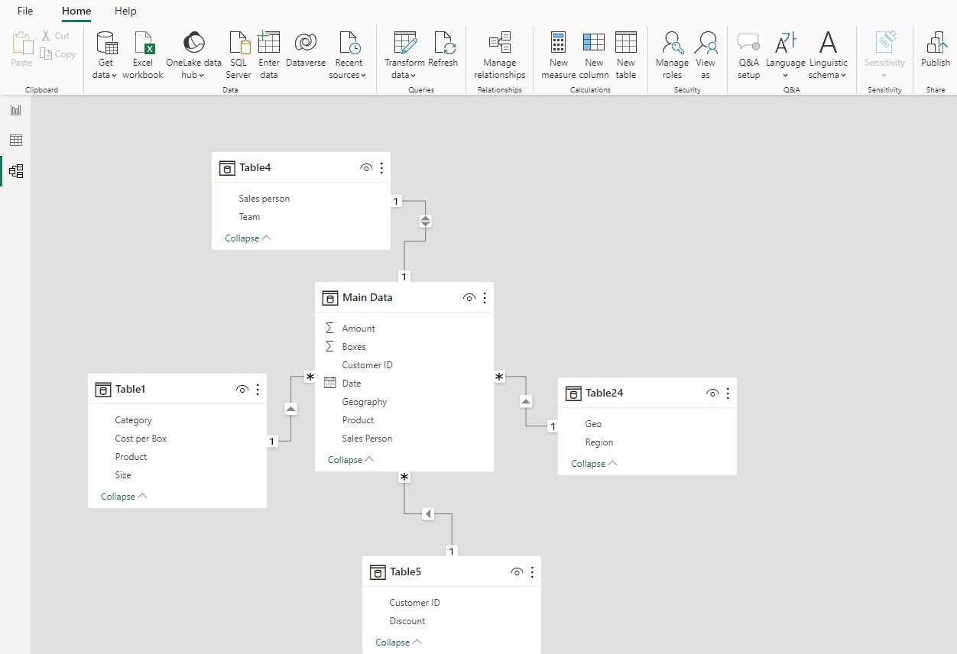Open Manage relationships dialog
This screenshot has width=957, height=654.
tap(499, 55)
